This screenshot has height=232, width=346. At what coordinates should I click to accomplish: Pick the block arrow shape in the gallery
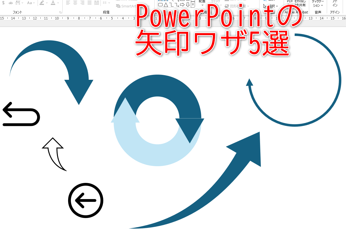tap(182, 4)
